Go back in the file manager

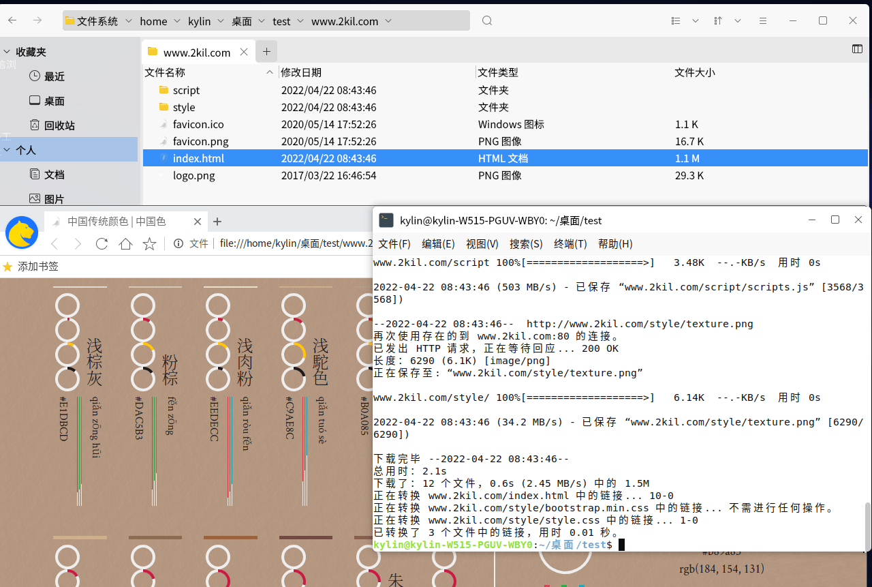coord(12,20)
